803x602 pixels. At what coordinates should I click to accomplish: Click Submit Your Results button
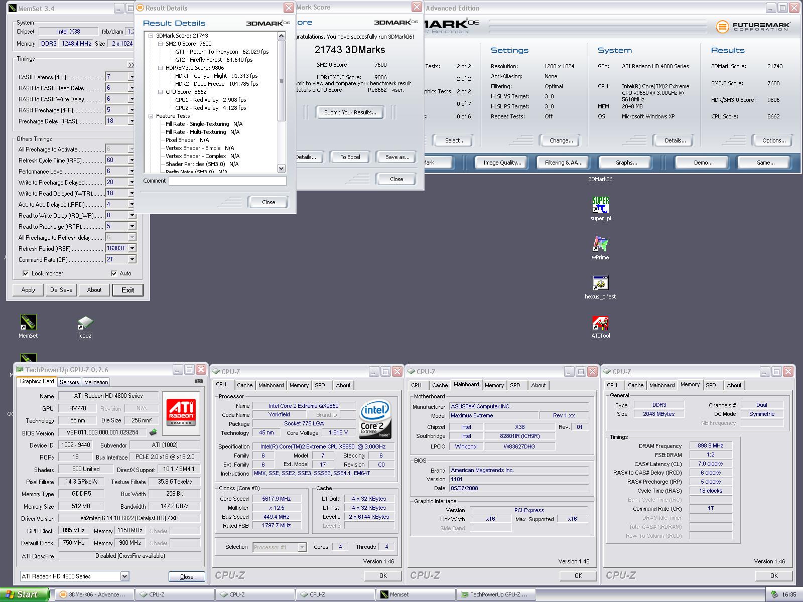pyautogui.click(x=350, y=112)
